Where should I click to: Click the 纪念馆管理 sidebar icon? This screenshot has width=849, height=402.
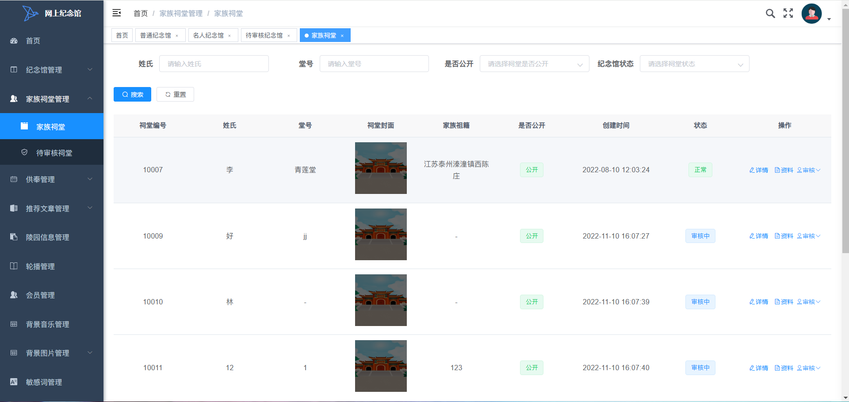tap(14, 70)
